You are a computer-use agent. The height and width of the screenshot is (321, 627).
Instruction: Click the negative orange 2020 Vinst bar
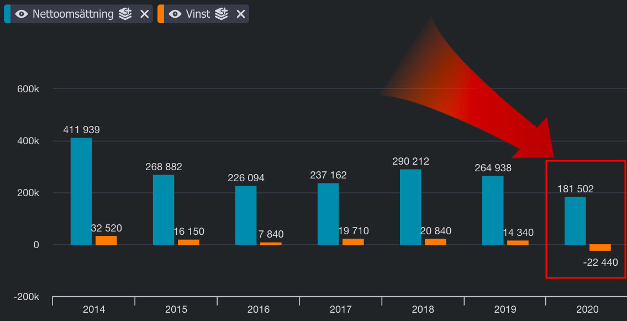click(600, 248)
